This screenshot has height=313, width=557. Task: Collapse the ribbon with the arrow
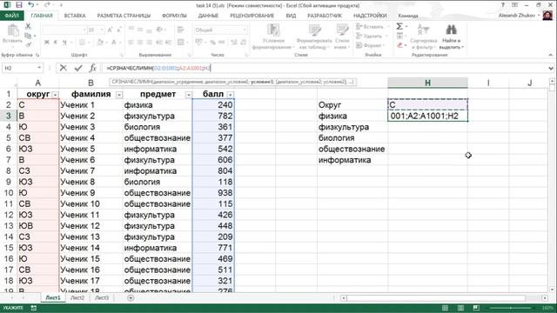click(x=550, y=55)
